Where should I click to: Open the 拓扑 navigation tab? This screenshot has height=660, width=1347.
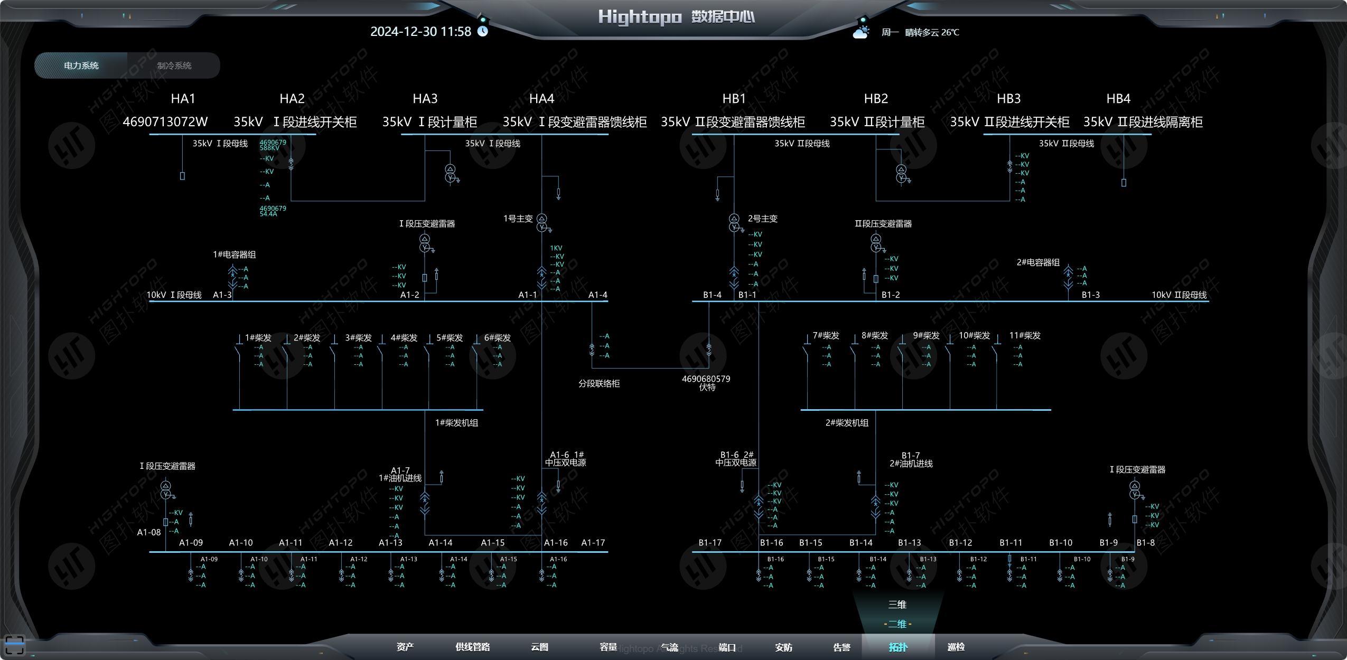tap(897, 647)
